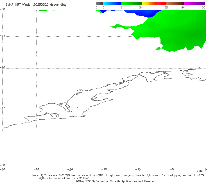Click the longitude label "-20"
This screenshot has height=183, width=208.
tap(70, 169)
